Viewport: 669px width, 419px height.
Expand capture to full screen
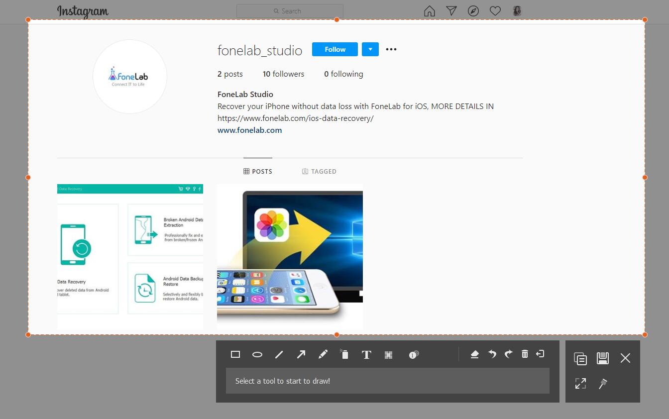click(x=580, y=384)
